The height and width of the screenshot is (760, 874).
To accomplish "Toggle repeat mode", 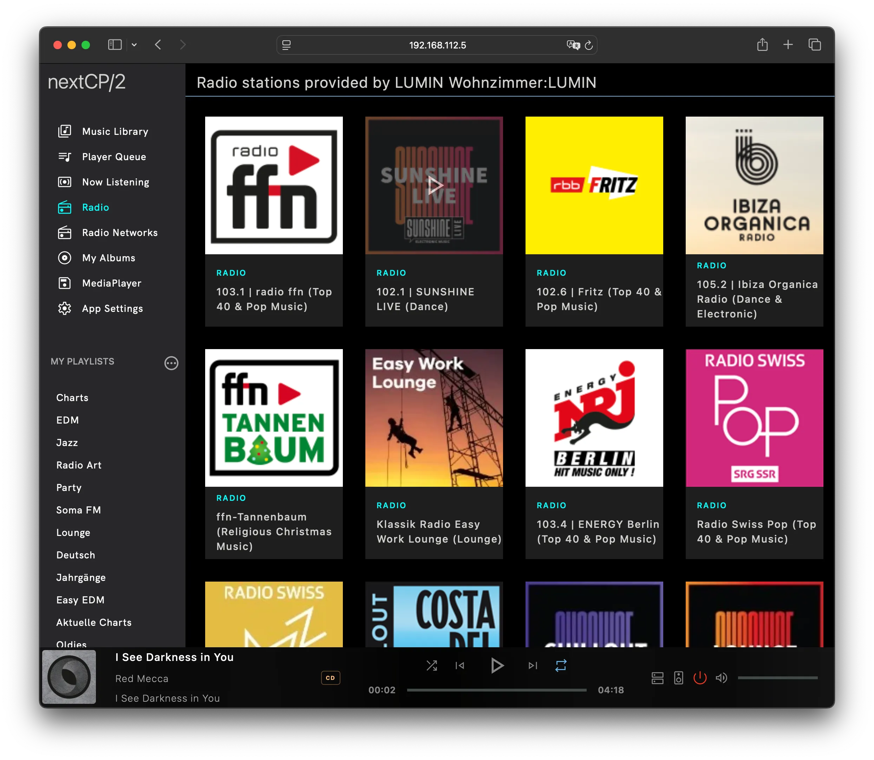I will [560, 666].
